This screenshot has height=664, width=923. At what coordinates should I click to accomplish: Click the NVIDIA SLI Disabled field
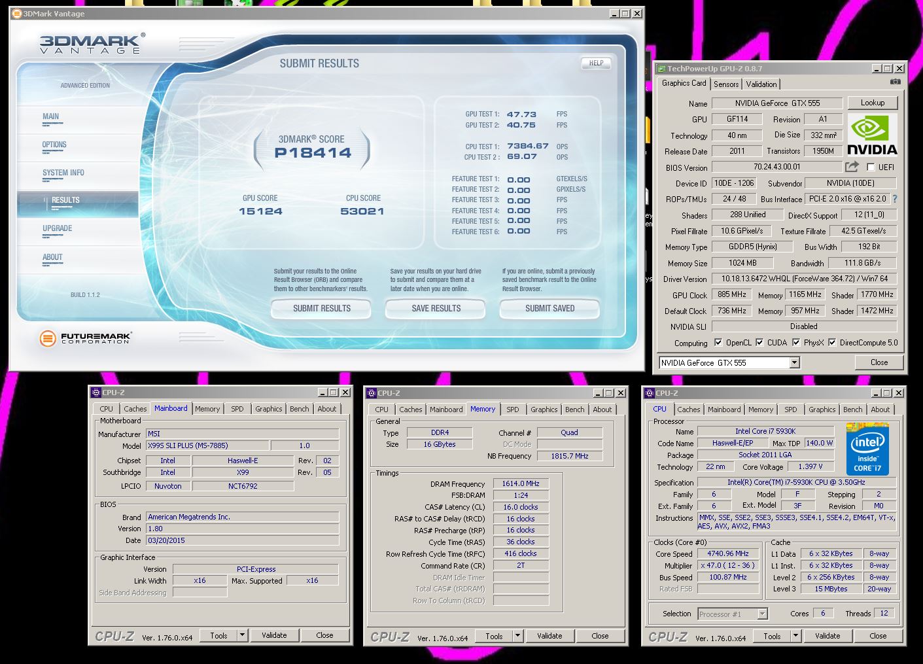click(804, 326)
